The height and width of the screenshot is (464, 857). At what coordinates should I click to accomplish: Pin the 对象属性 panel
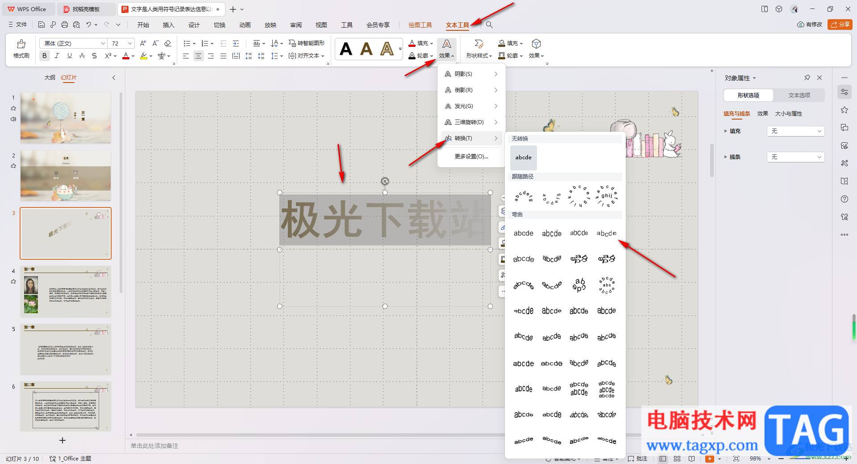click(x=807, y=78)
